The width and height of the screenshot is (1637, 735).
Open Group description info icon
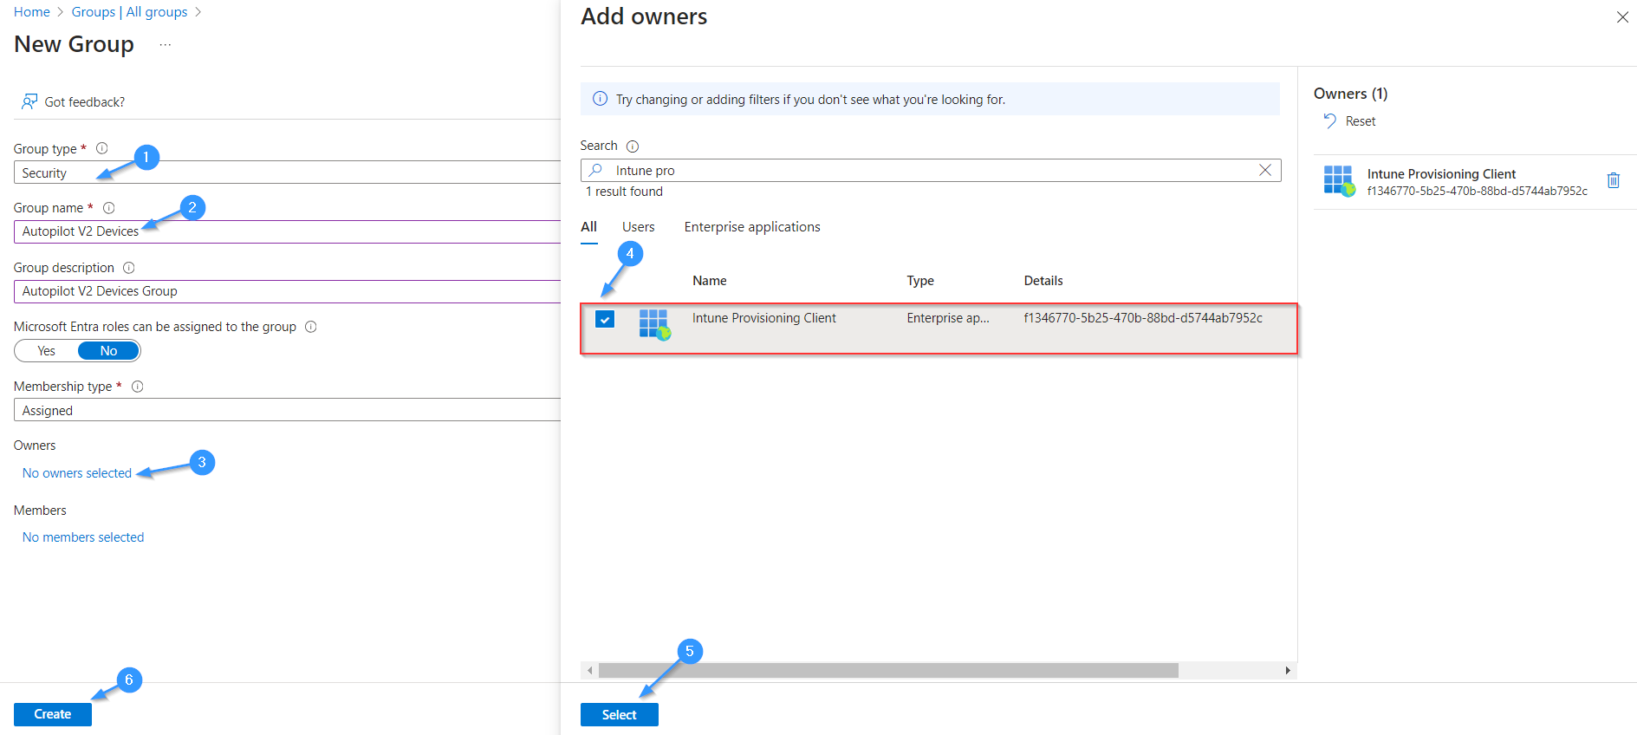pos(128,268)
